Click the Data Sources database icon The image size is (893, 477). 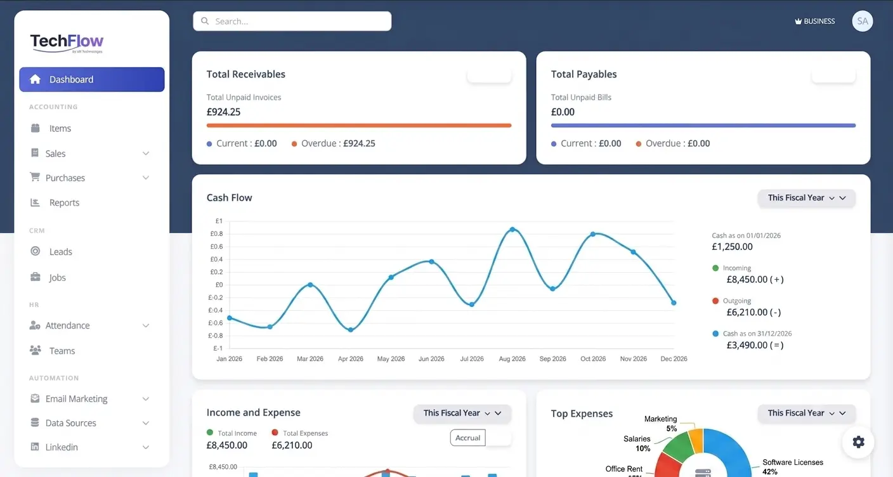(x=35, y=422)
